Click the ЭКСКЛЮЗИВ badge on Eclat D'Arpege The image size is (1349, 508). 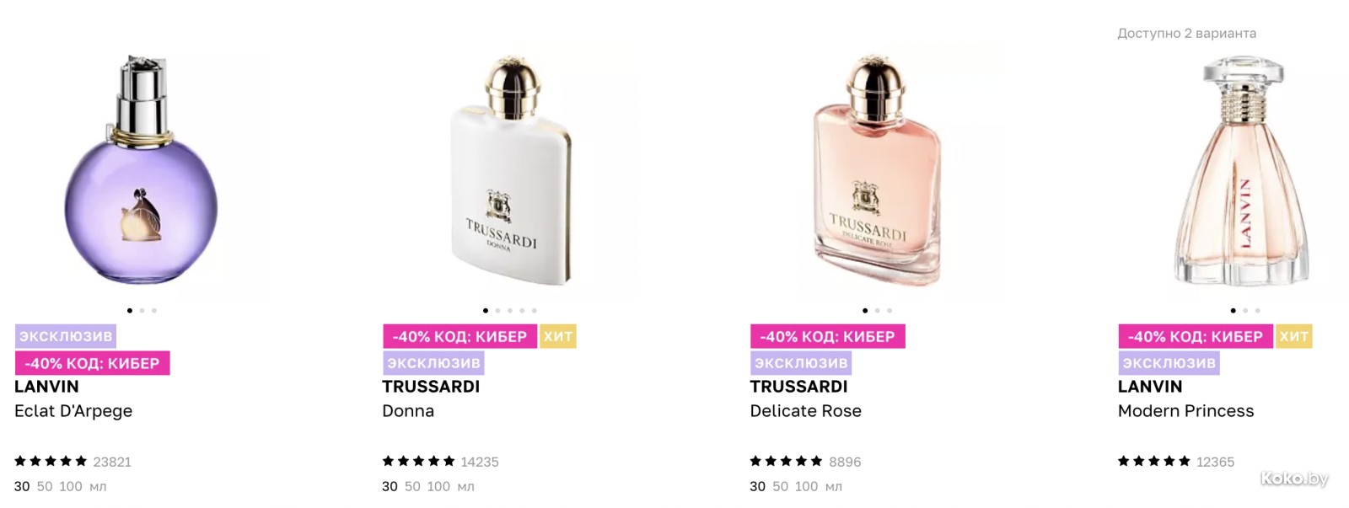(66, 336)
